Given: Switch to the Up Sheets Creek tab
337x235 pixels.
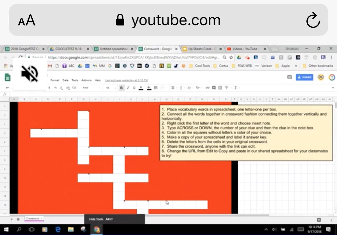Looking at the screenshot, I should point(202,49).
